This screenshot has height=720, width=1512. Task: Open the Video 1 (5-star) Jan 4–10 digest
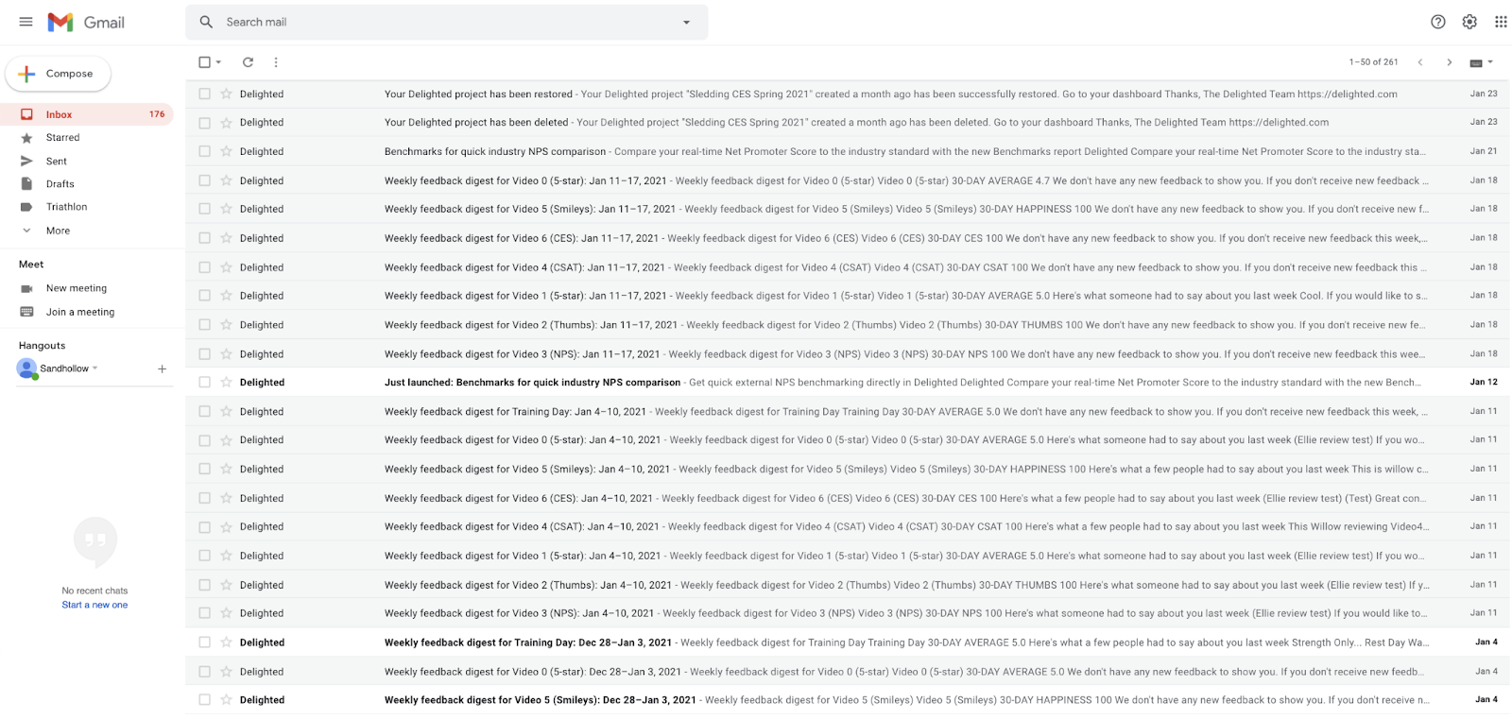[848, 556]
